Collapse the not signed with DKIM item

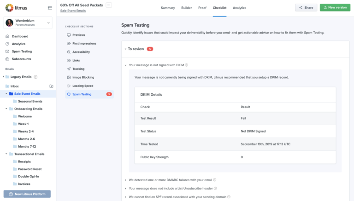tap(125, 65)
